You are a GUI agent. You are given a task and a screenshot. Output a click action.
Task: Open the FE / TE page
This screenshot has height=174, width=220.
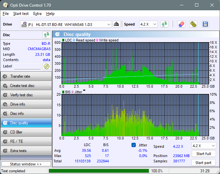tap(26, 141)
